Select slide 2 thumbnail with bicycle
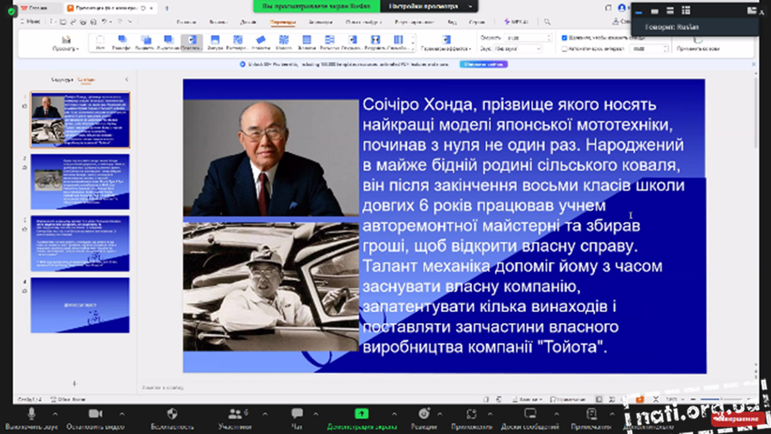Image resolution: width=771 pixels, height=434 pixels. [80, 182]
